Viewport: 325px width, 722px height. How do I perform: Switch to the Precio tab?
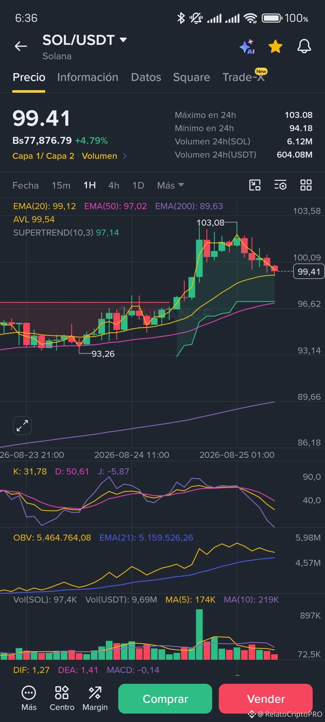29,77
